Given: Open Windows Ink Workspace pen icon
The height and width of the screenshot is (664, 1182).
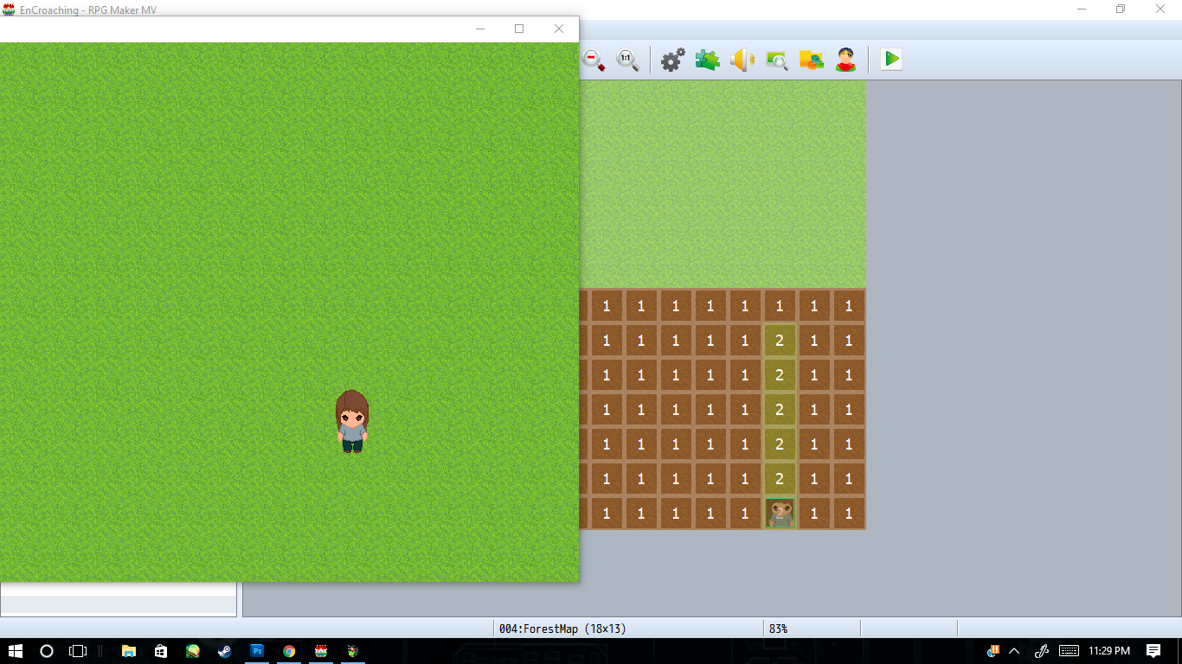Looking at the screenshot, I should pyautogui.click(x=1043, y=651).
